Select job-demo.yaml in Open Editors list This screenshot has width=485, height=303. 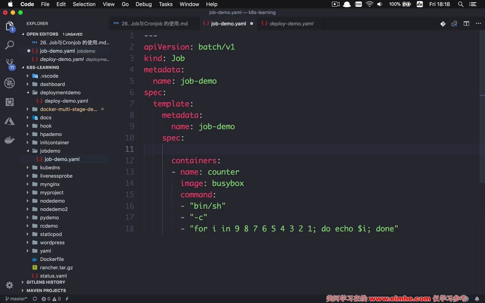pyautogui.click(x=67, y=51)
